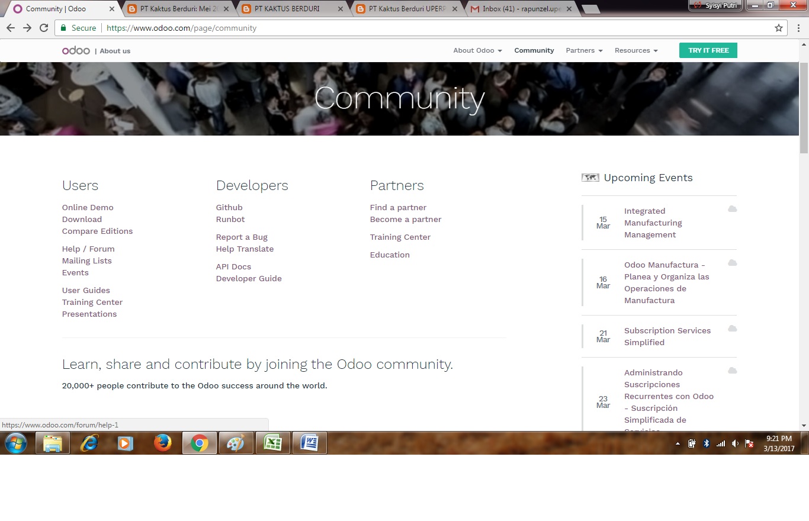Image resolution: width=809 pixels, height=521 pixels.
Task: Open the Help Translate link
Action: pos(245,249)
